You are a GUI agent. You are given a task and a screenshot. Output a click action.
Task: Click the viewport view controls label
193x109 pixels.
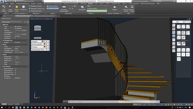(41, 19)
